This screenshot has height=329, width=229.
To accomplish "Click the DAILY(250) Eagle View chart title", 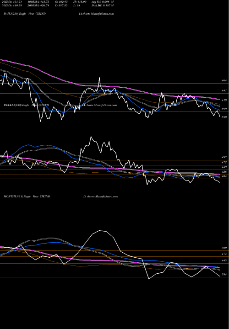I will [x=25, y=14].
